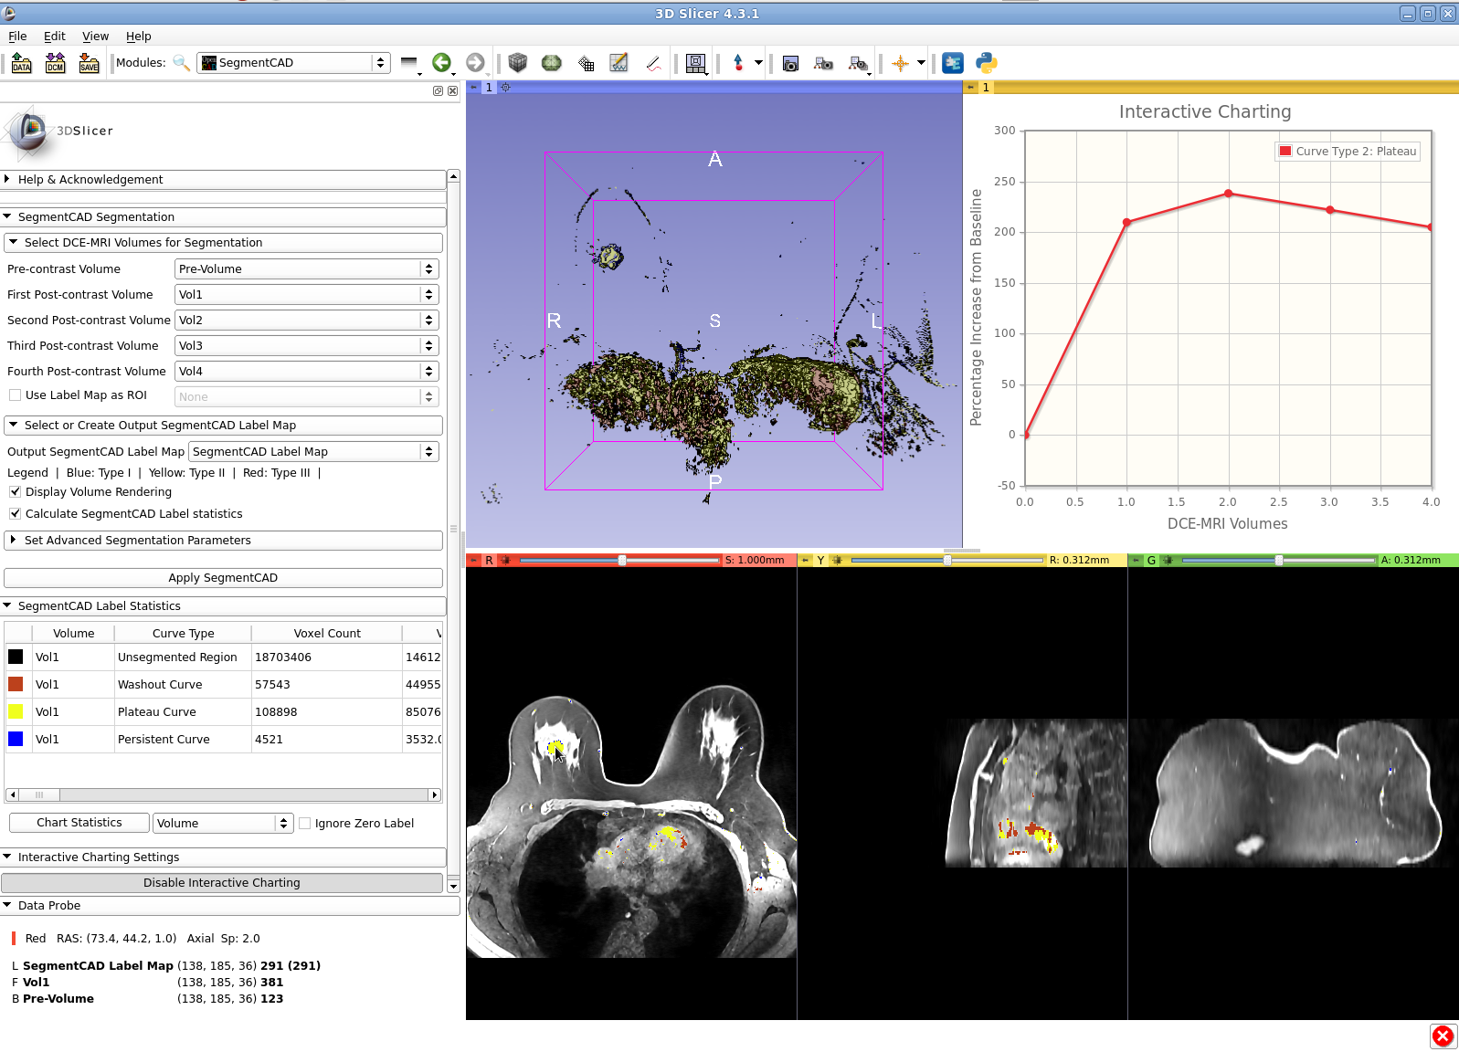Screen dimensions: 1459x1052
Task: Open the Pre-contrast Volume dropdown
Action: click(x=306, y=269)
